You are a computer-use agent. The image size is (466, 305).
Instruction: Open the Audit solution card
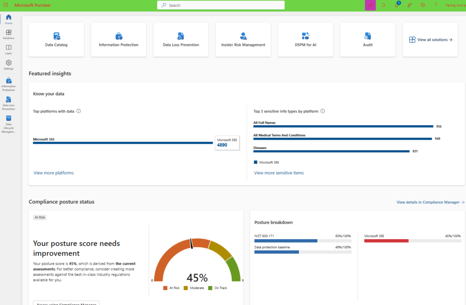[368, 39]
